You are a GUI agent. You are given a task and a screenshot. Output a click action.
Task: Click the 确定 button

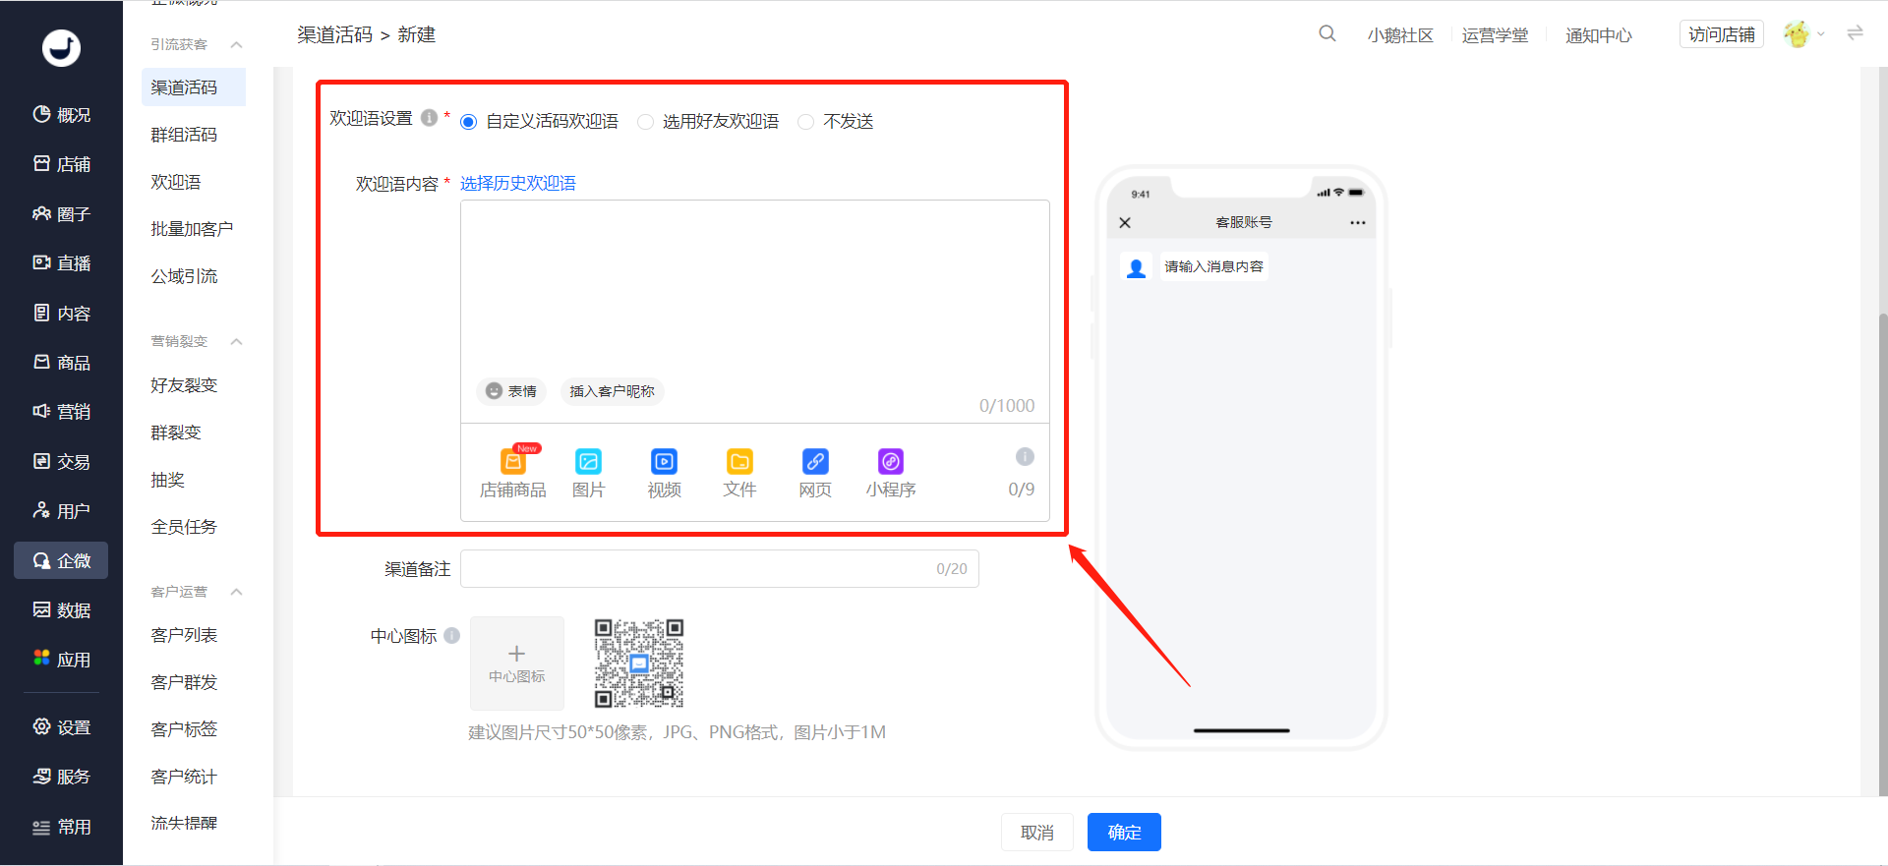1124,833
